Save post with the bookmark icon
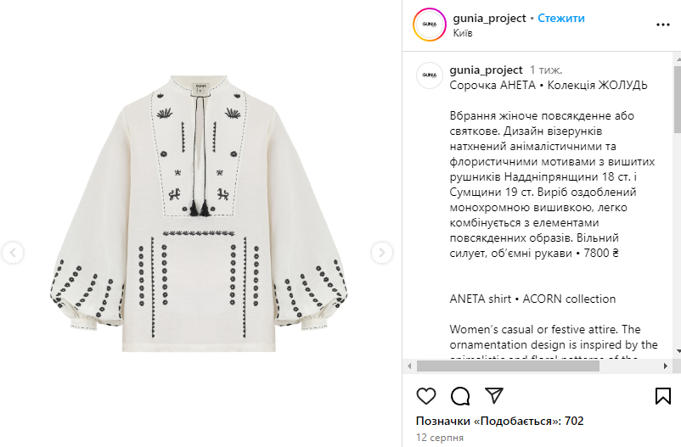 pyautogui.click(x=663, y=396)
